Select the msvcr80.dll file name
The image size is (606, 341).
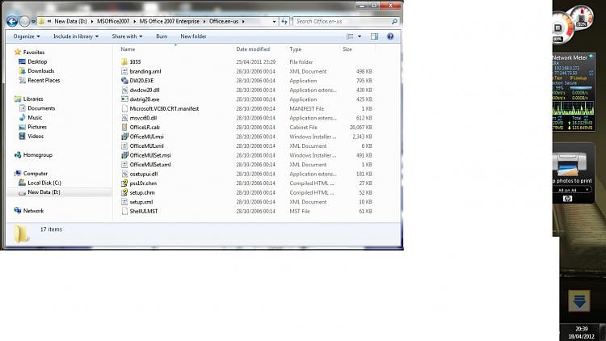click(143, 118)
